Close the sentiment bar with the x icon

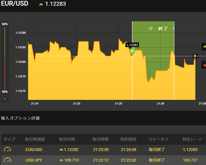click(5, 99)
